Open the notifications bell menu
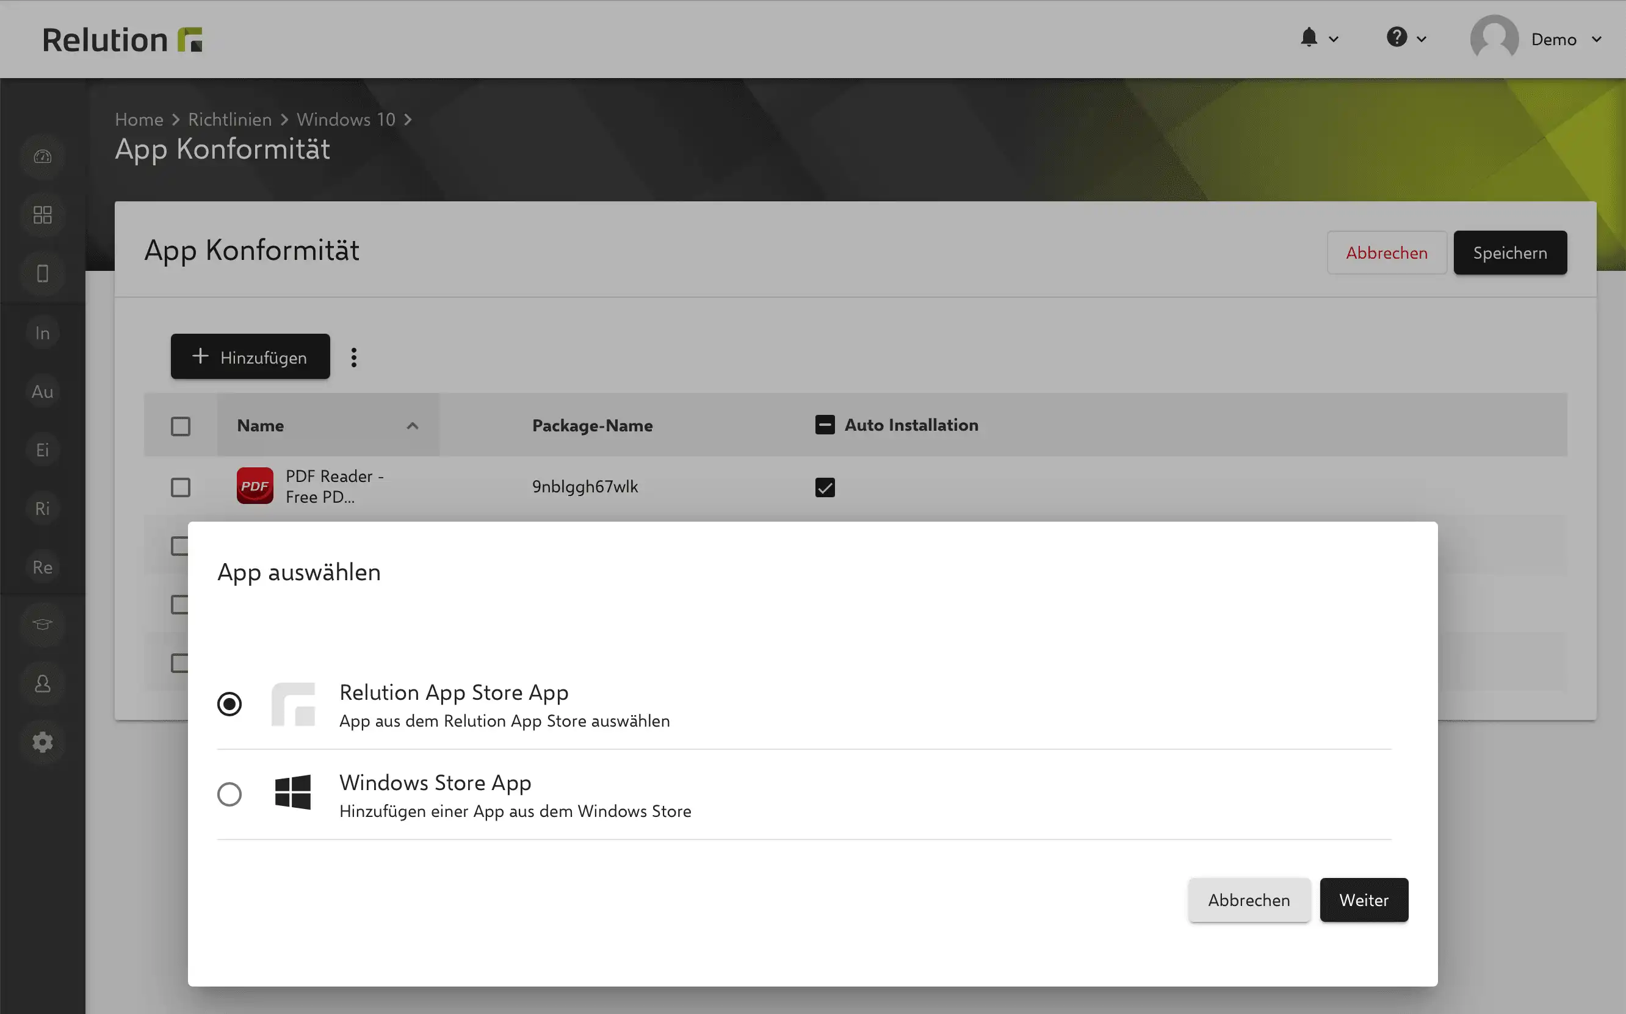This screenshot has width=1626, height=1014. (1309, 38)
